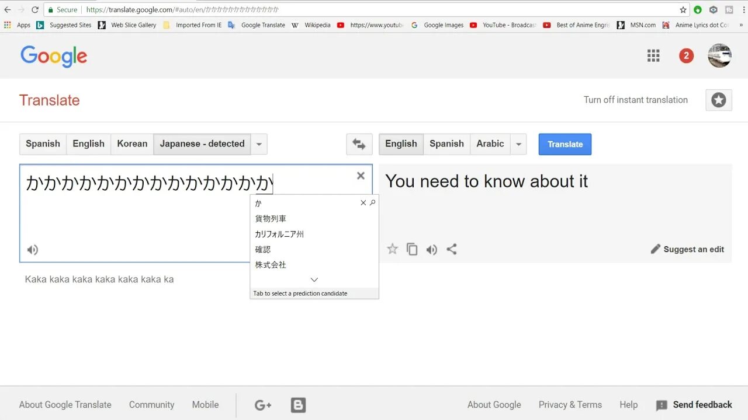Open the Phrasebook star button
The image size is (748, 420).
pos(719,100)
